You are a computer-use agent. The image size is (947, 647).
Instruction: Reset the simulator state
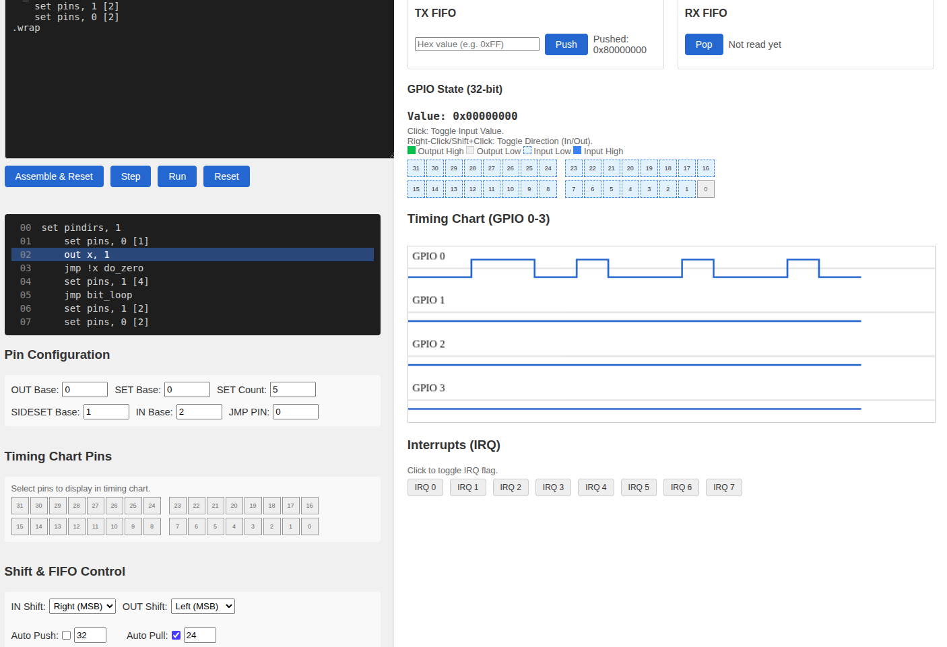coord(226,176)
